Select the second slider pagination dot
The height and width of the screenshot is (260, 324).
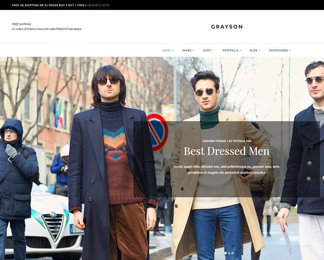point(229,253)
